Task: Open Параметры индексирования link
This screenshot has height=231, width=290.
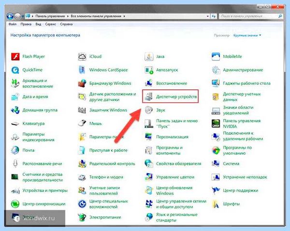Action: click(x=38, y=137)
